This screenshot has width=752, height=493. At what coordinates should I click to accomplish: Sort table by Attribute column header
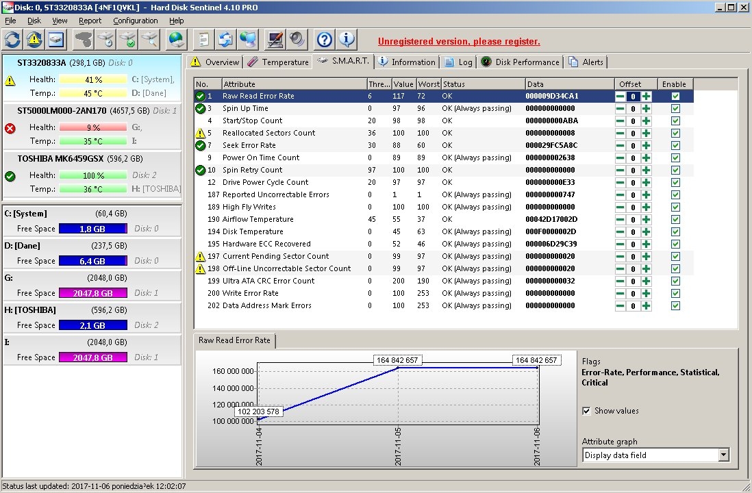click(294, 84)
